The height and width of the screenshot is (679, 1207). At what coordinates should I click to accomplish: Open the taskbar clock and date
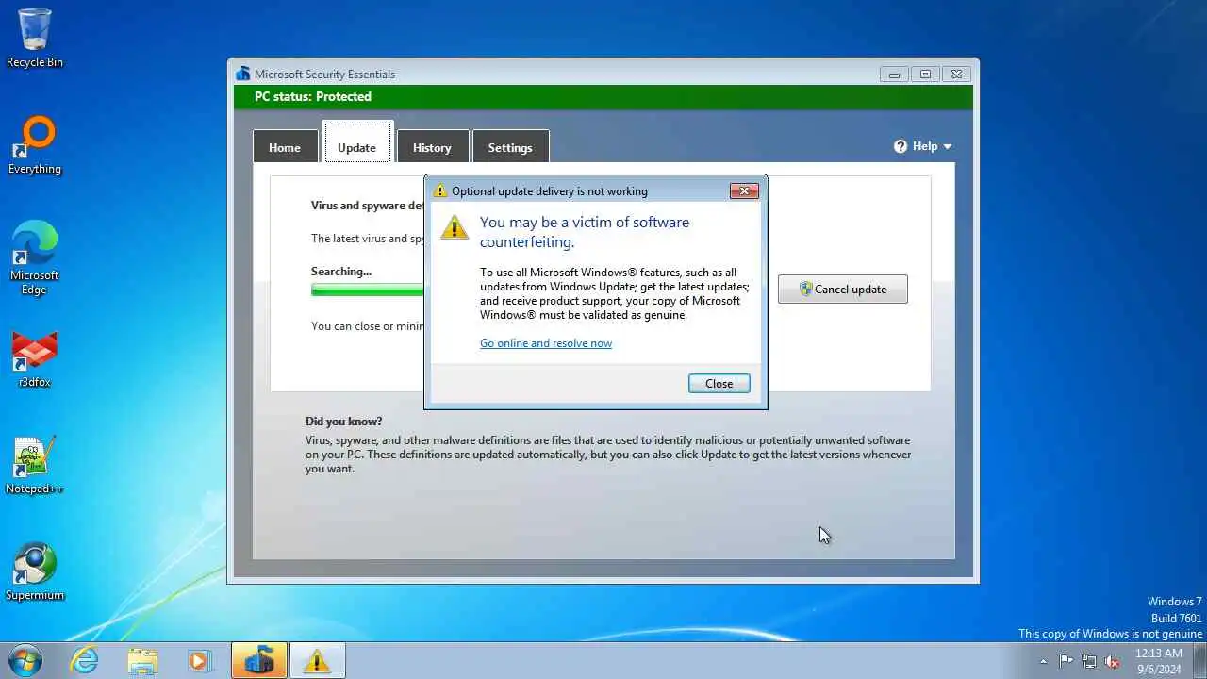1158,661
